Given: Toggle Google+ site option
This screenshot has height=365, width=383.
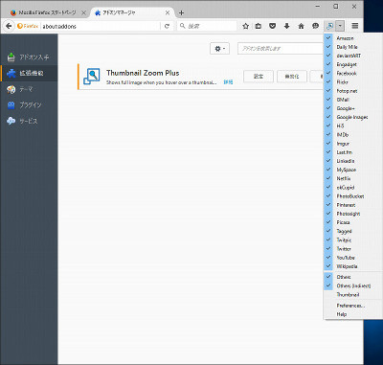Looking at the screenshot, I should pos(352,108).
